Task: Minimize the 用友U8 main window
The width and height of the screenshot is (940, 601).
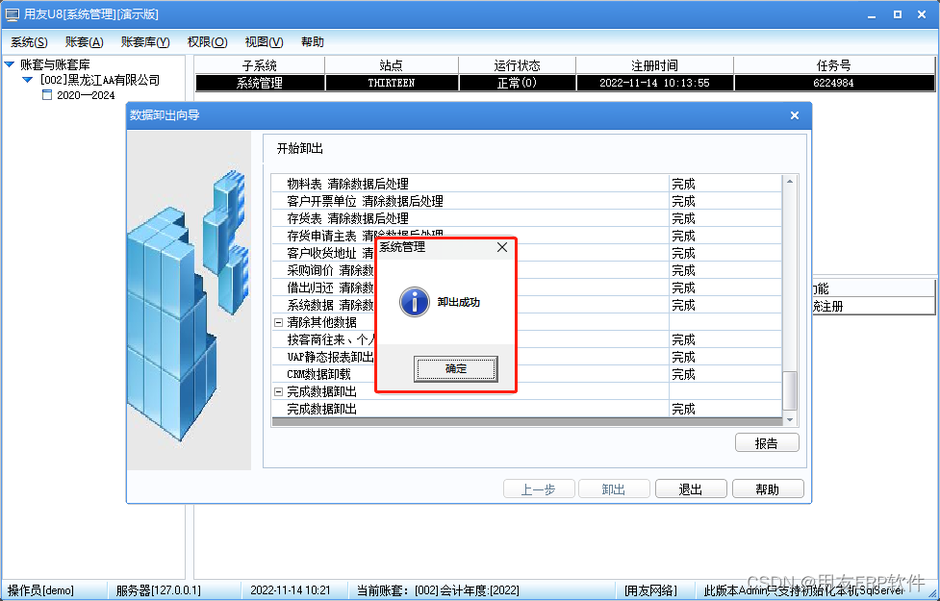Action: (873, 14)
